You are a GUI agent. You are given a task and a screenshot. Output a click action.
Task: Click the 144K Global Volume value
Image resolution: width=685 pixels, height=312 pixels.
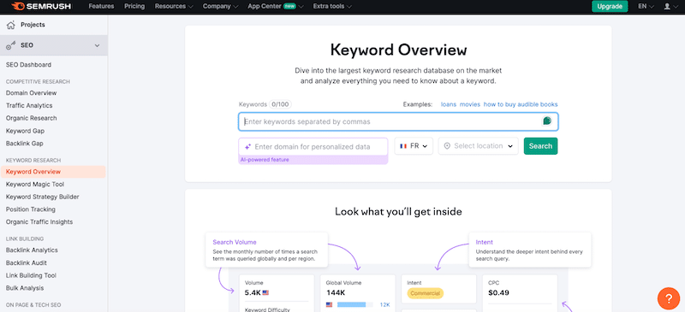click(x=336, y=293)
